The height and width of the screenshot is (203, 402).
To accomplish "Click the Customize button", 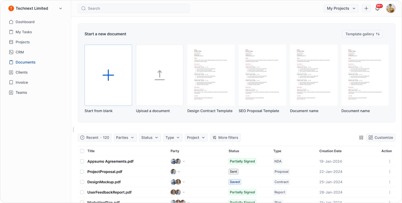I will [x=381, y=138].
